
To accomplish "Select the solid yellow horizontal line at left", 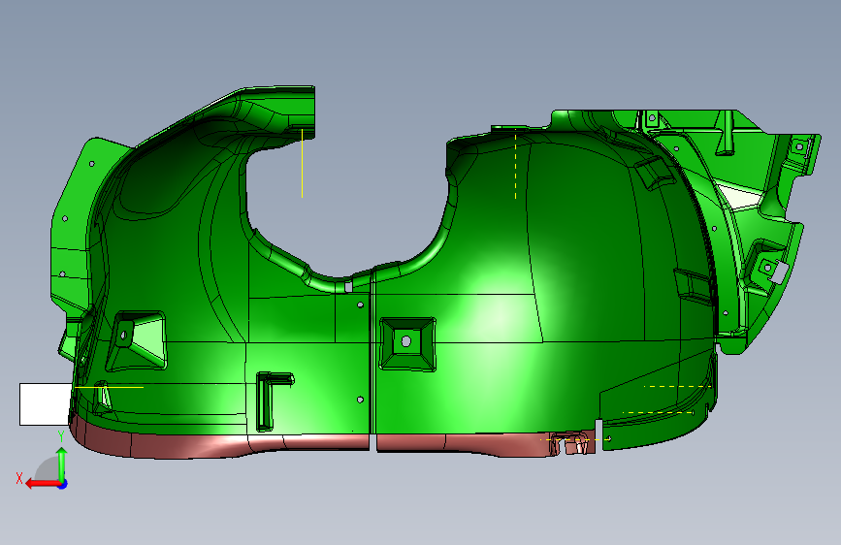I will pos(109,387).
